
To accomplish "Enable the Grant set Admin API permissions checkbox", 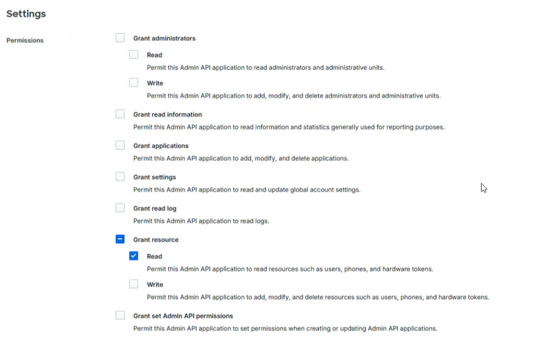I will pos(120,315).
